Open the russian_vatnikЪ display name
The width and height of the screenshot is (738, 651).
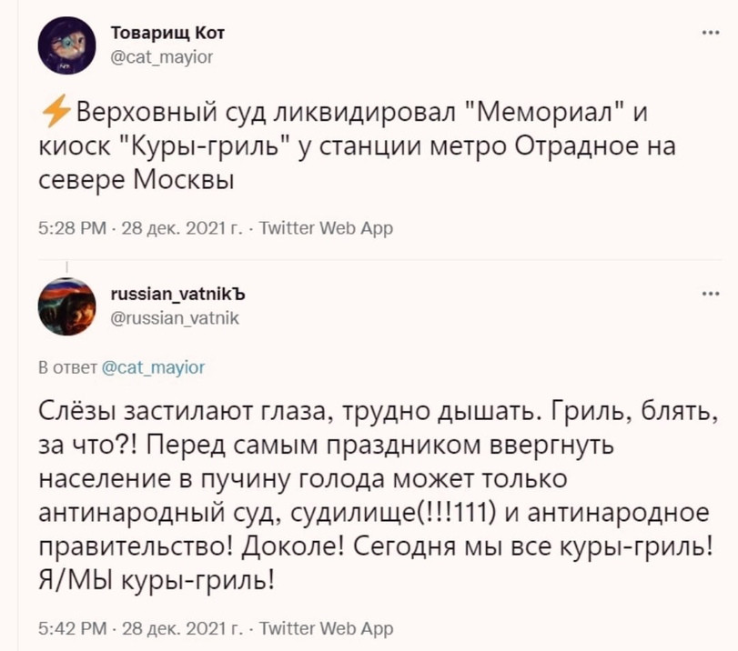(177, 295)
